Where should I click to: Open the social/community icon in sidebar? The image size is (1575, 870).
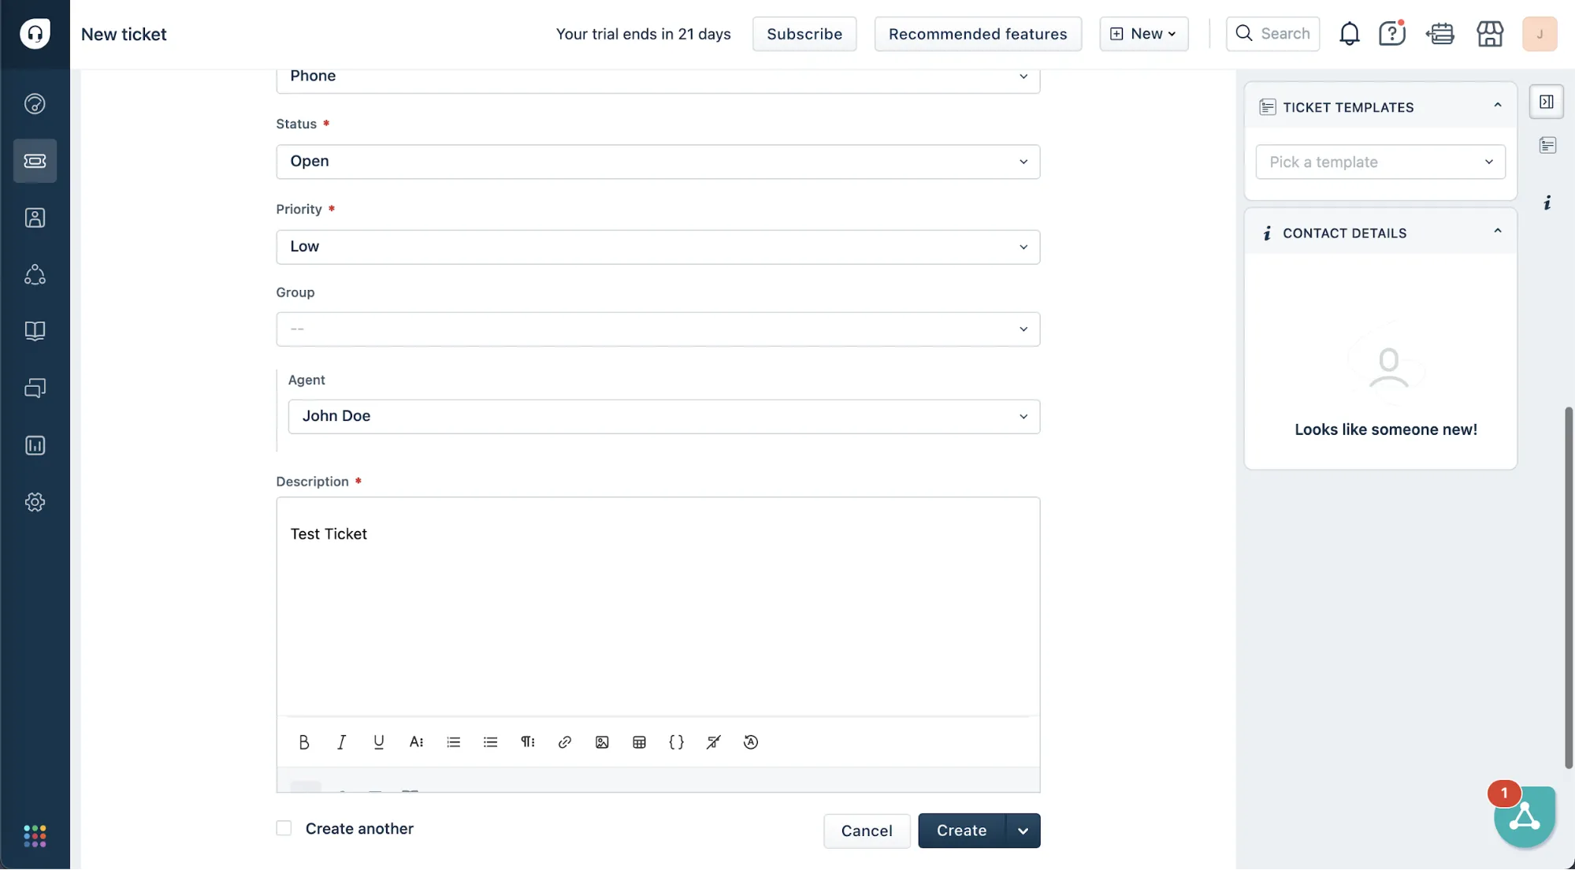point(35,274)
